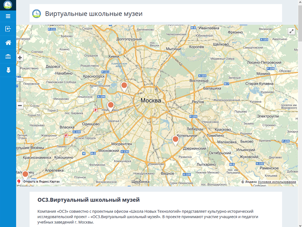Click the Балашиха label on the map
Image resolution: width=302 pixels, height=227 pixels.
pos(212,88)
